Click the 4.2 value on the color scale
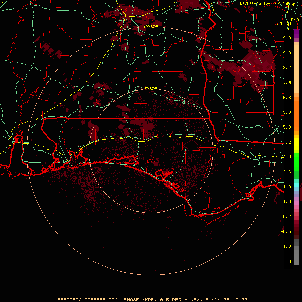This screenshot has width=302, height=302. click(x=287, y=142)
